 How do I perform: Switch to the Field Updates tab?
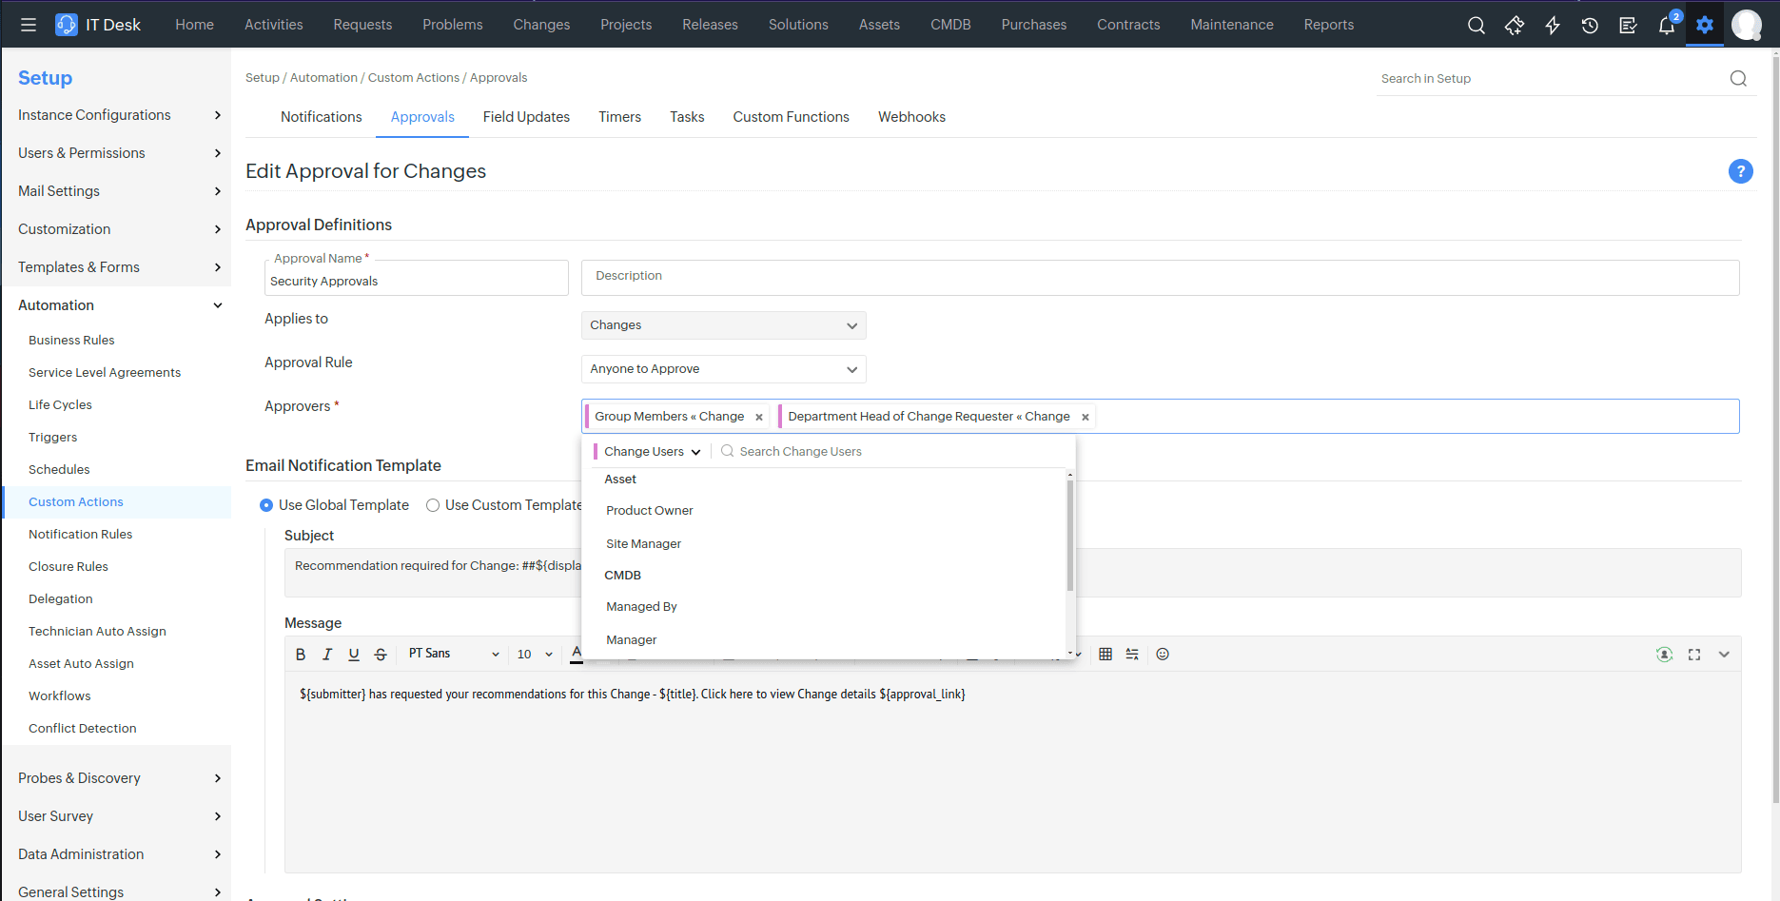pyautogui.click(x=526, y=117)
